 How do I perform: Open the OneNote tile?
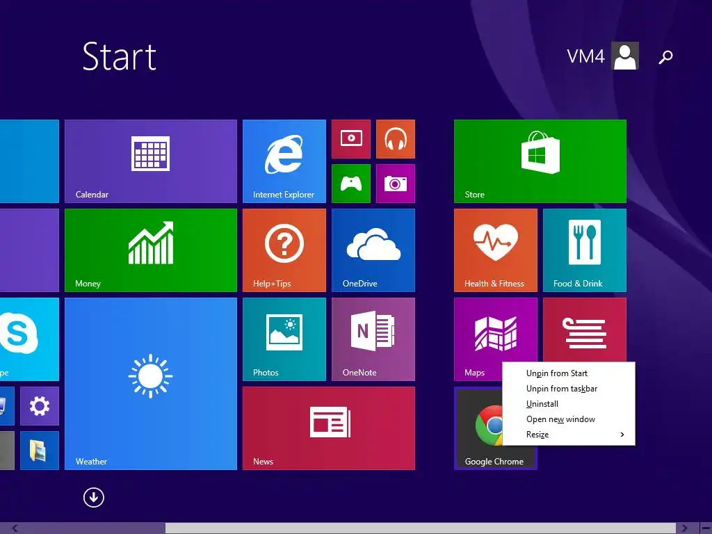(373, 339)
